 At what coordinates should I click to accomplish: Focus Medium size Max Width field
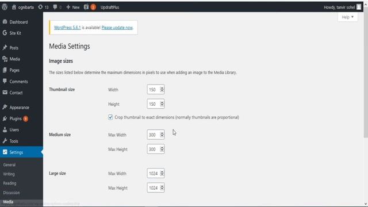point(156,135)
